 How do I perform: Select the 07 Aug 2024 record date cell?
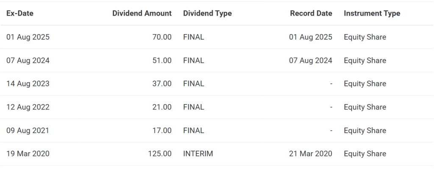[311, 60]
